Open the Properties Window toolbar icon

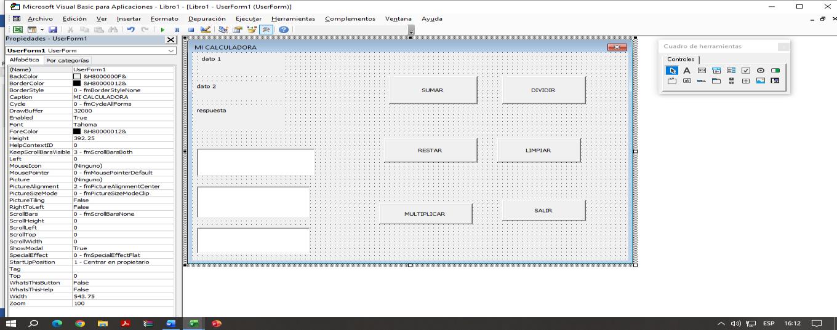[x=237, y=29]
